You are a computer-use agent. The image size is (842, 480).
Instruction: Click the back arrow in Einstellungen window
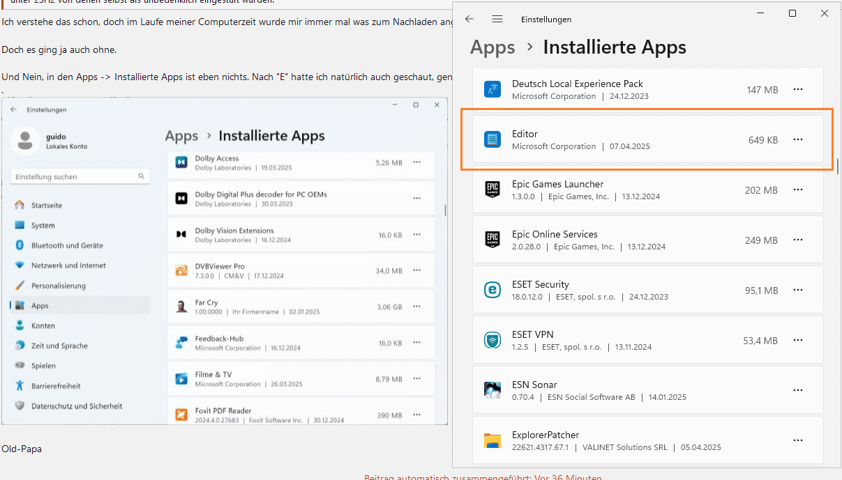point(469,19)
